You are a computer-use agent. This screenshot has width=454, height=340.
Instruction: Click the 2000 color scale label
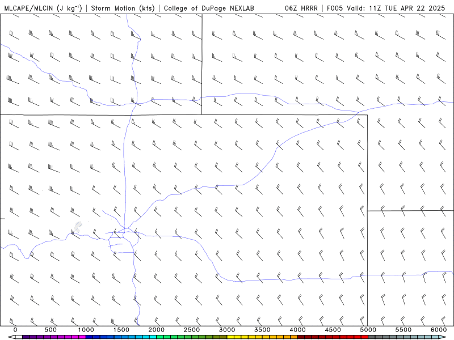click(x=157, y=330)
